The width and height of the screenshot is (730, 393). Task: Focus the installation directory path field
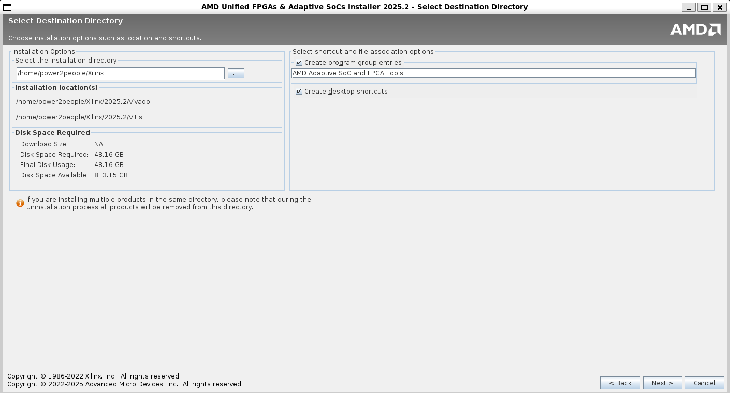click(x=121, y=73)
